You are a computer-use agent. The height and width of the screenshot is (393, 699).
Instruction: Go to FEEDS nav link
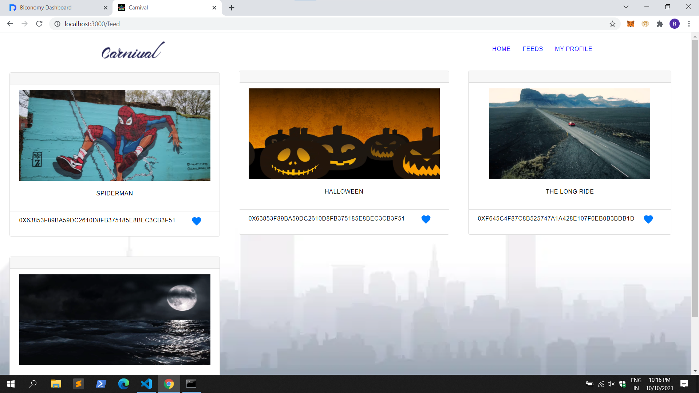point(532,49)
